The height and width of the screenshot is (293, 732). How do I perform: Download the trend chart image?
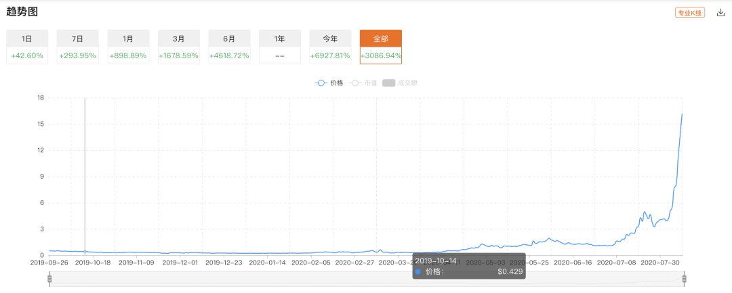720,12
